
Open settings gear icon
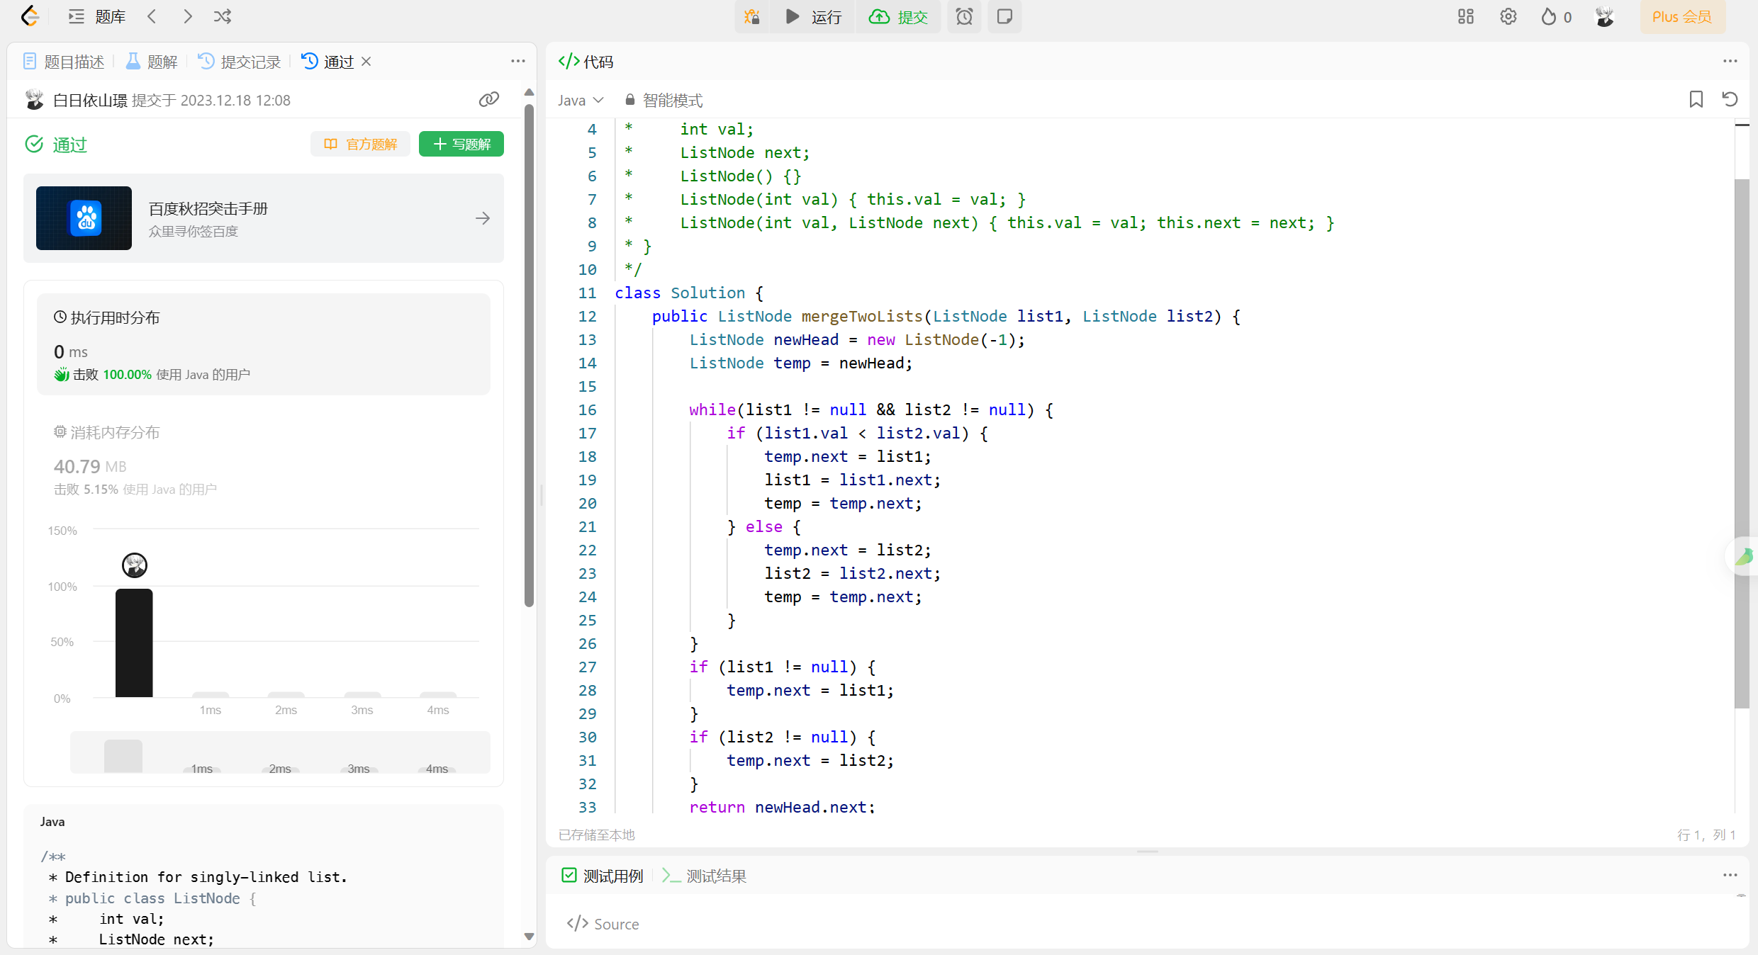[1508, 16]
